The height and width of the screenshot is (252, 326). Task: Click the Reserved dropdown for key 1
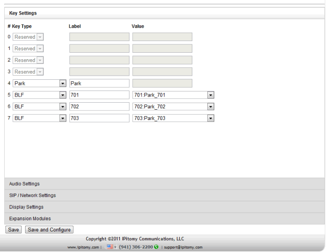[28, 49]
